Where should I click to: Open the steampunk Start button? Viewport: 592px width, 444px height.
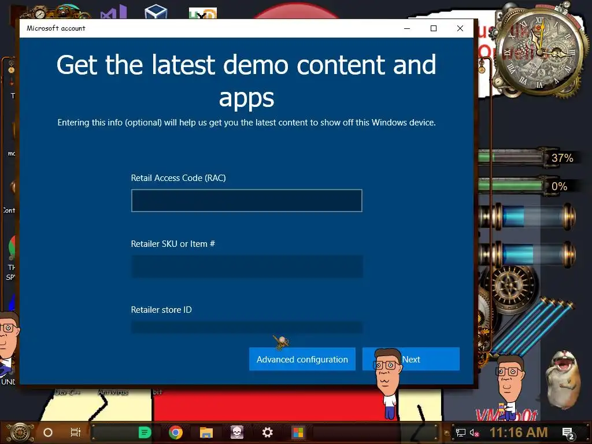[20, 432]
